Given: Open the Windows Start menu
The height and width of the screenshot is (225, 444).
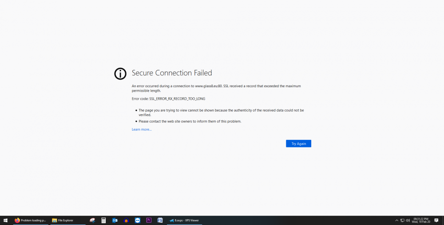Looking at the screenshot, I should pos(5,220).
